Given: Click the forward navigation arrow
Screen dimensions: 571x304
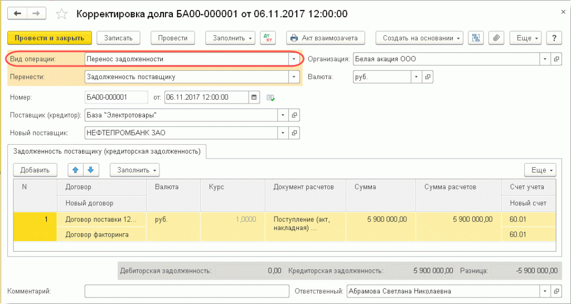Looking at the screenshot, I should pyautogui.click(x=36, y=13).
